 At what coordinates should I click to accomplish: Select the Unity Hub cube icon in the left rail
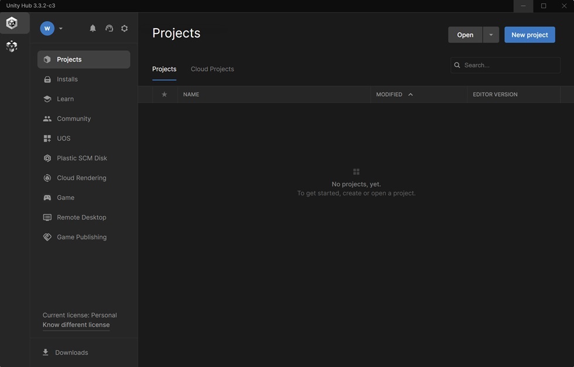tap(12, 23)
